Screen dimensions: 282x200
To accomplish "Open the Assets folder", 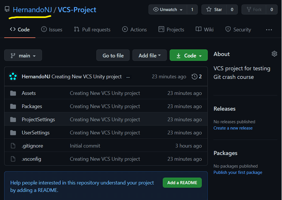I will [x=29, y=93].
